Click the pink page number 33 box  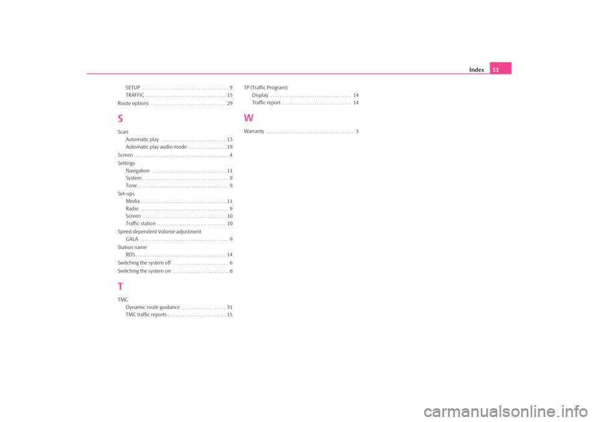click(500, 68)
